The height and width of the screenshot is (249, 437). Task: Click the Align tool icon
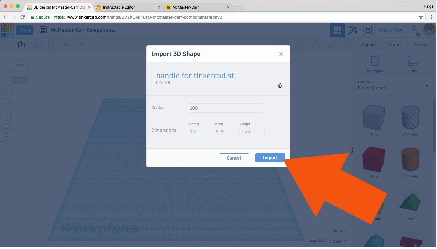[330, 45]
